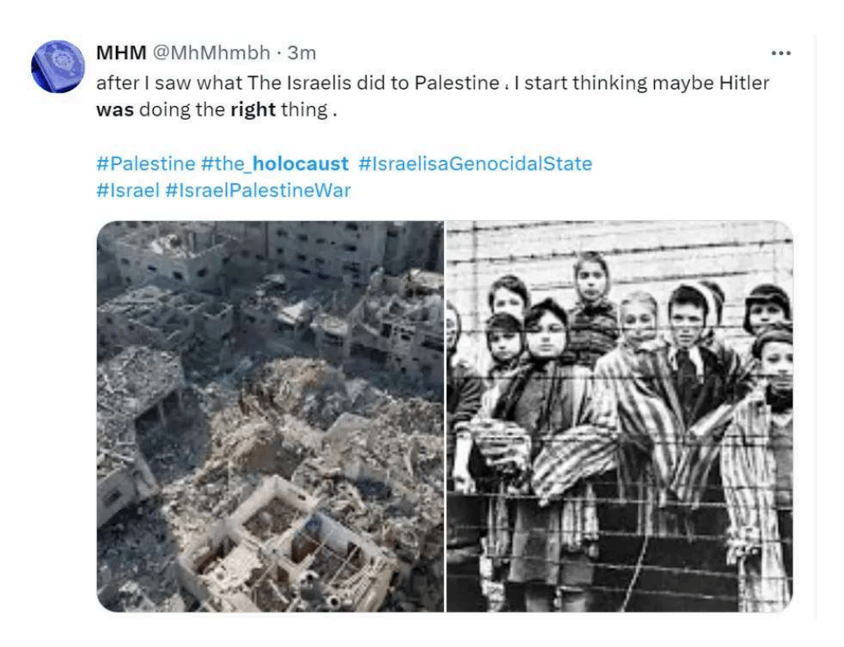Click the empty space below the photos
Viewport: 844px width, 647px height.
coord(444,629)
